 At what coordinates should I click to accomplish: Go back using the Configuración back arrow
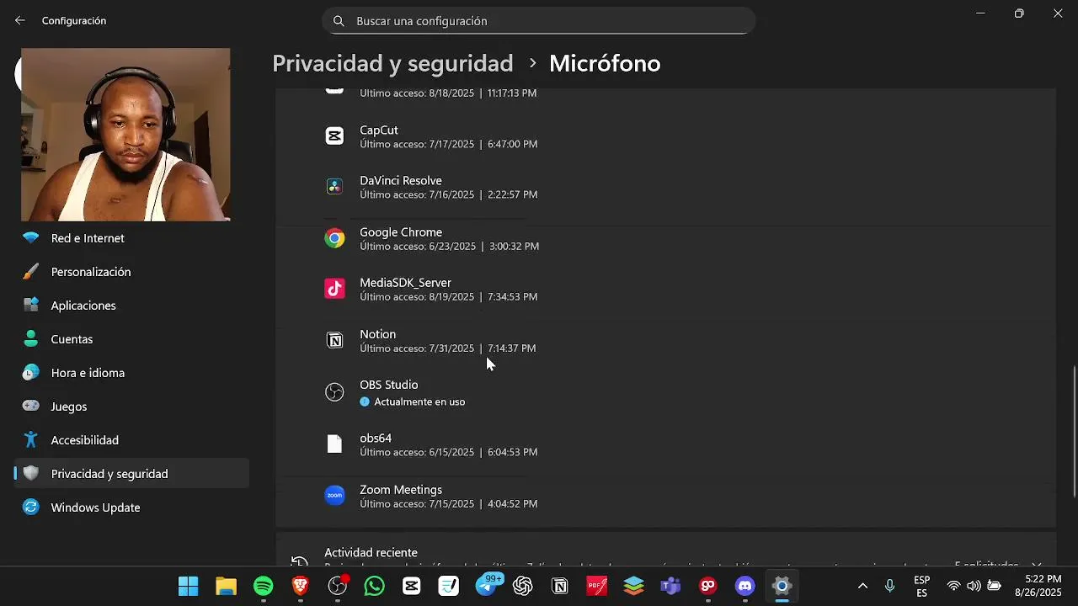[20, 20]
